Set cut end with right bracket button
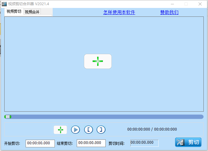Screen dimensions: 208x151 pos(101,130)
